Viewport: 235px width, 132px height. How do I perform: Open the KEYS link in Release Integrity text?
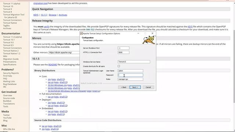point(190,26)
